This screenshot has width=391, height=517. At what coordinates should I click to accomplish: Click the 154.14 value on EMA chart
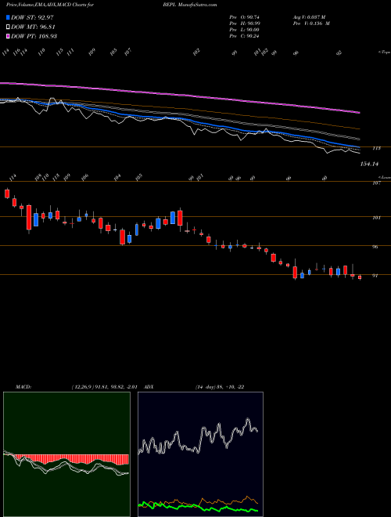(x=369, y=164)
